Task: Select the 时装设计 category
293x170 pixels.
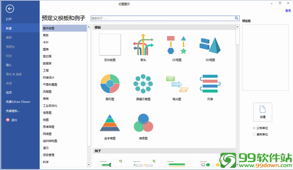Action: (x=49, y=77)
